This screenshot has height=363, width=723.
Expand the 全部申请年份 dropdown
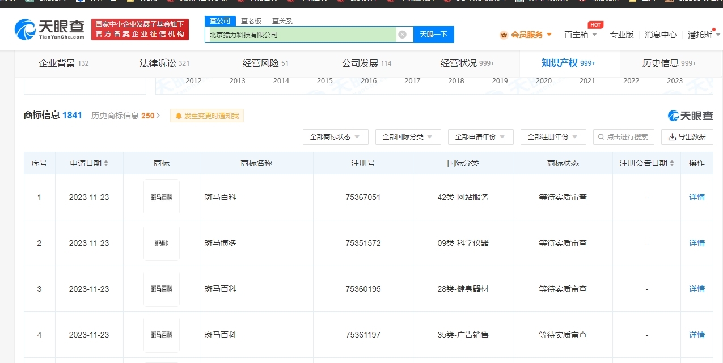[x=480, y=137]
